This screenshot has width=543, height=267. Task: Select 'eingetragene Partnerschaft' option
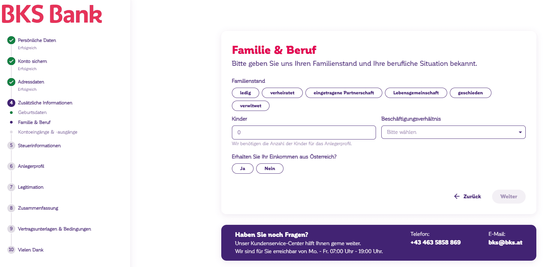pos(344,93)
